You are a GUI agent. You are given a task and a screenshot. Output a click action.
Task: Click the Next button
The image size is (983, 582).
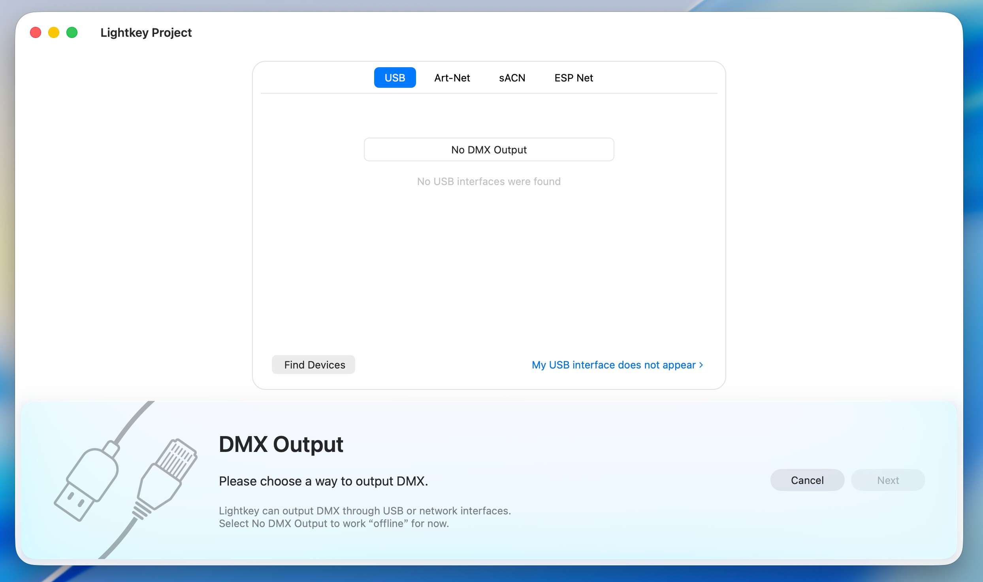[888, 480]
